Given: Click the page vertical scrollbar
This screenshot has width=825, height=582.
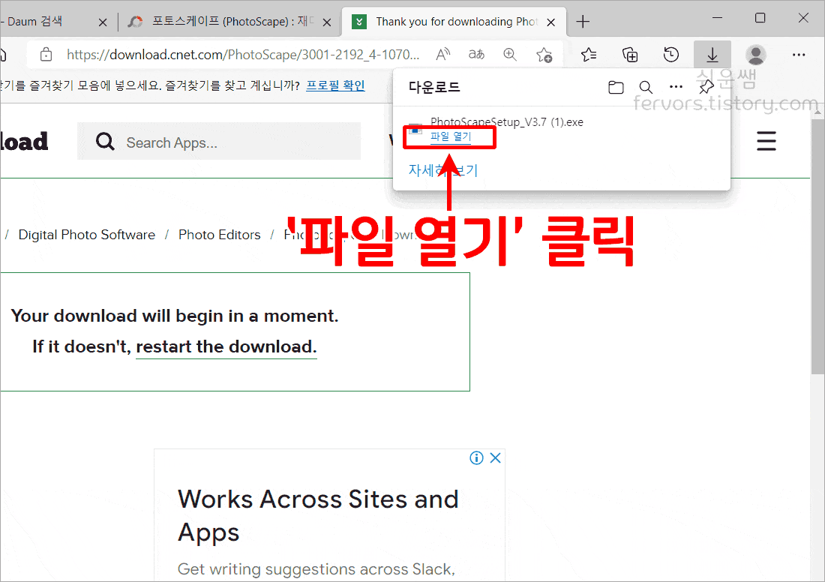Looking at the screenshot, I should click(x=817, y=246).
